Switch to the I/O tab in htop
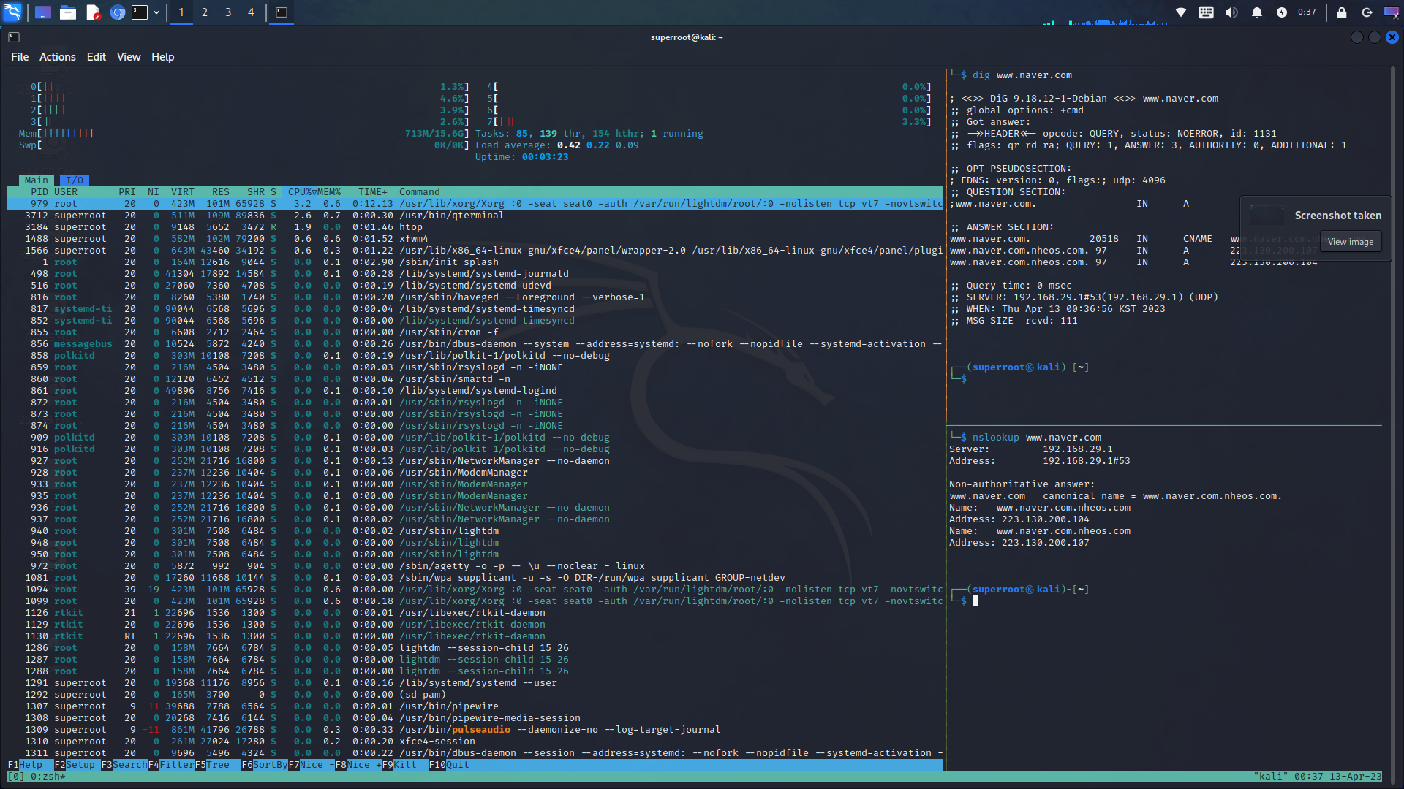Viewport: 1404px width, 789px height. point(74,180)
